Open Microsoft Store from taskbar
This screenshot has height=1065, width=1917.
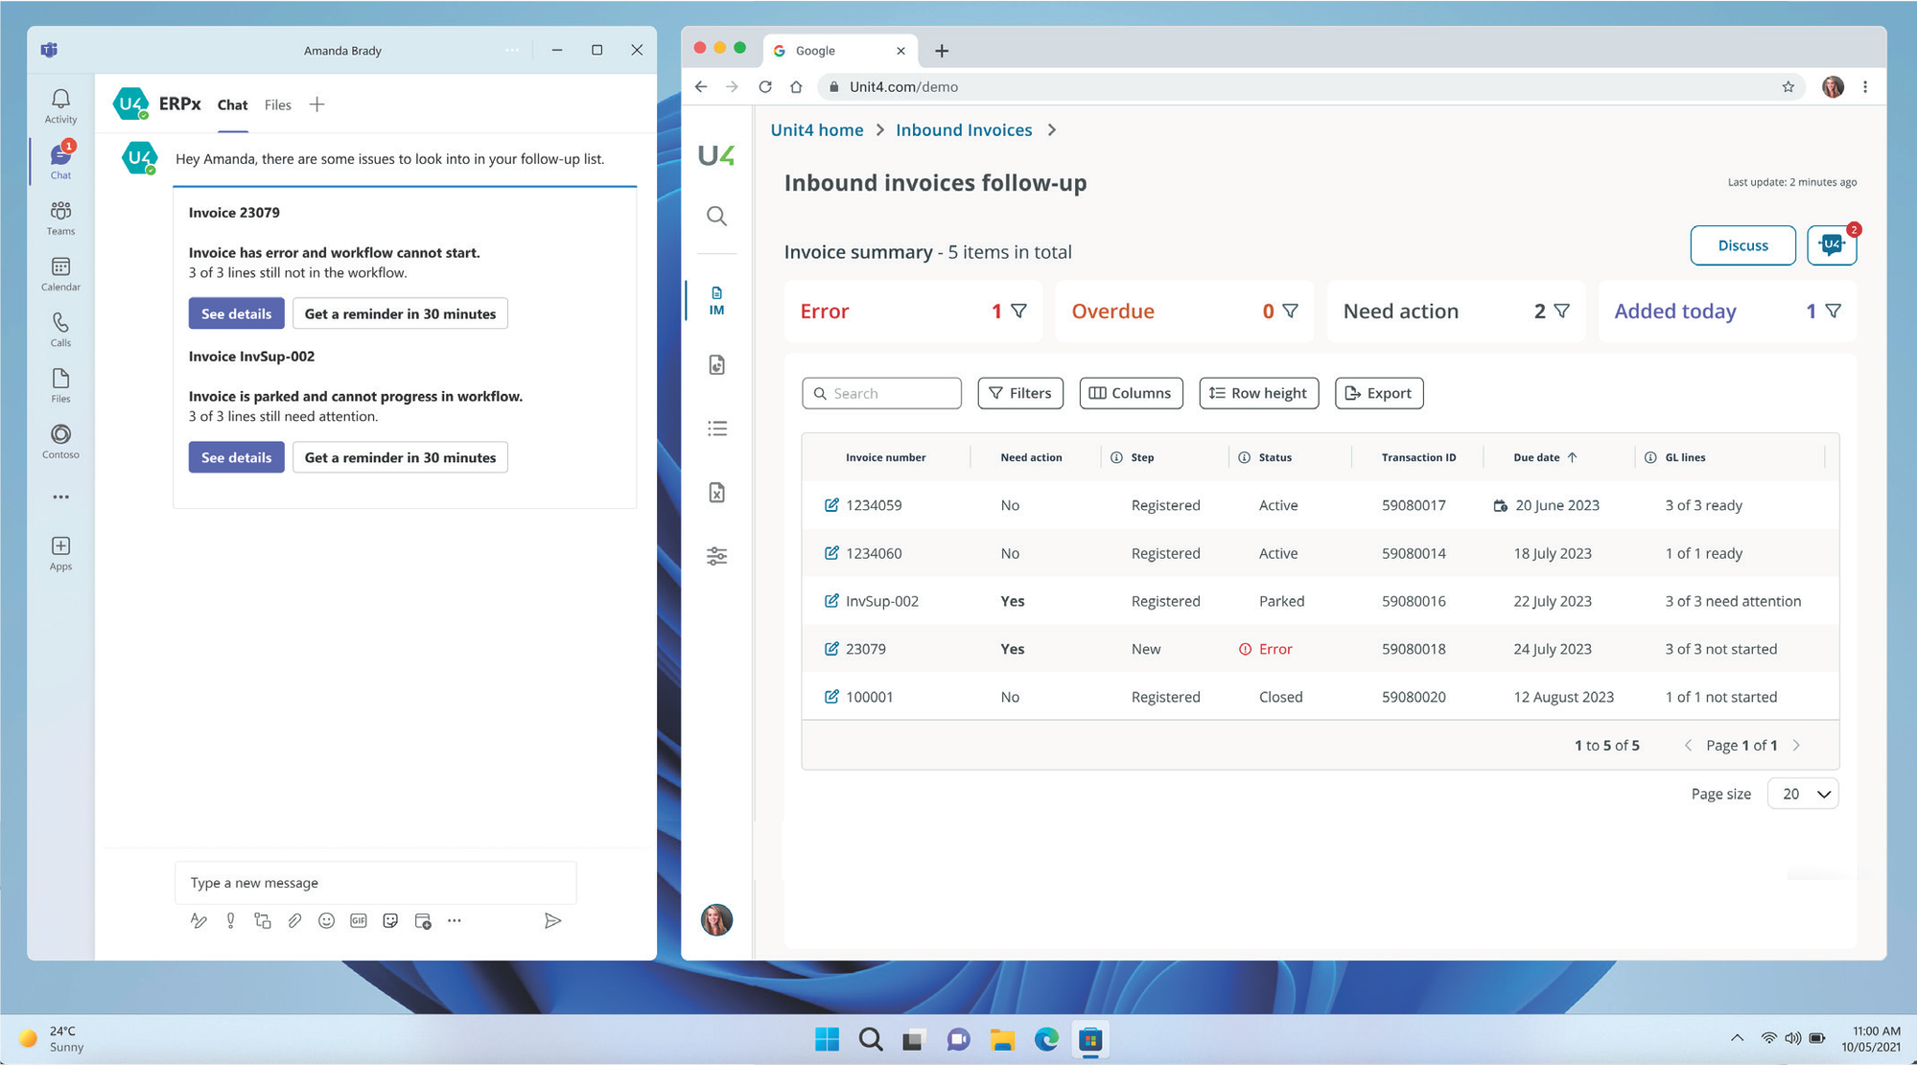point(1090,1039)
